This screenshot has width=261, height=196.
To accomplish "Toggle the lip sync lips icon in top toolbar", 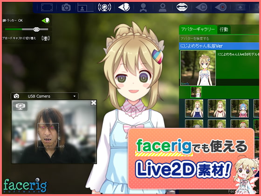I will click(182, 7).
